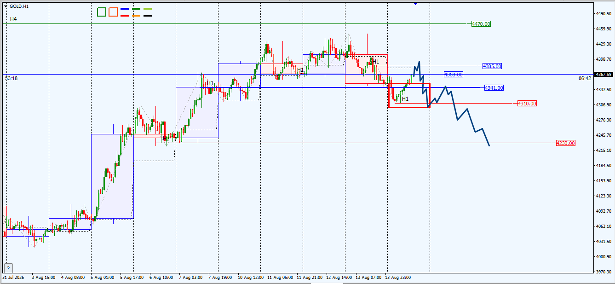The image size is (615, 284).
Task: Click the 53:18 timer text
Action: 11,78
